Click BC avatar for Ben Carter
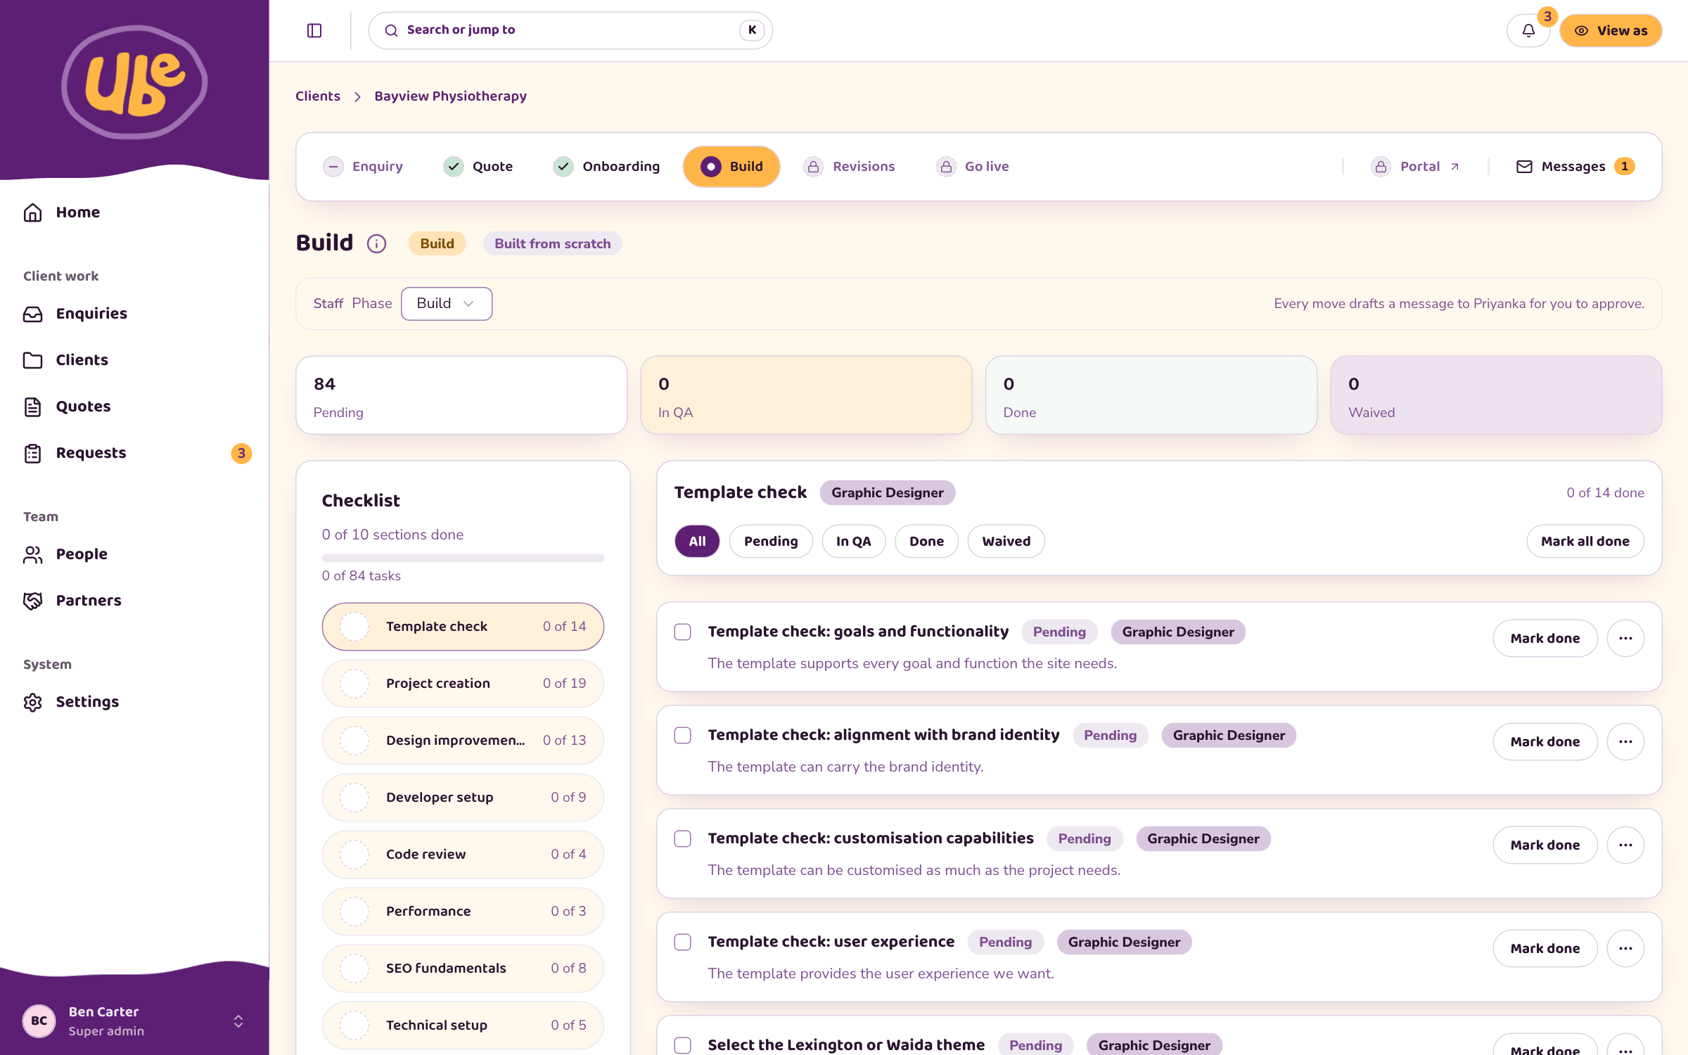1688x1055 pixels. [39, 1021]
